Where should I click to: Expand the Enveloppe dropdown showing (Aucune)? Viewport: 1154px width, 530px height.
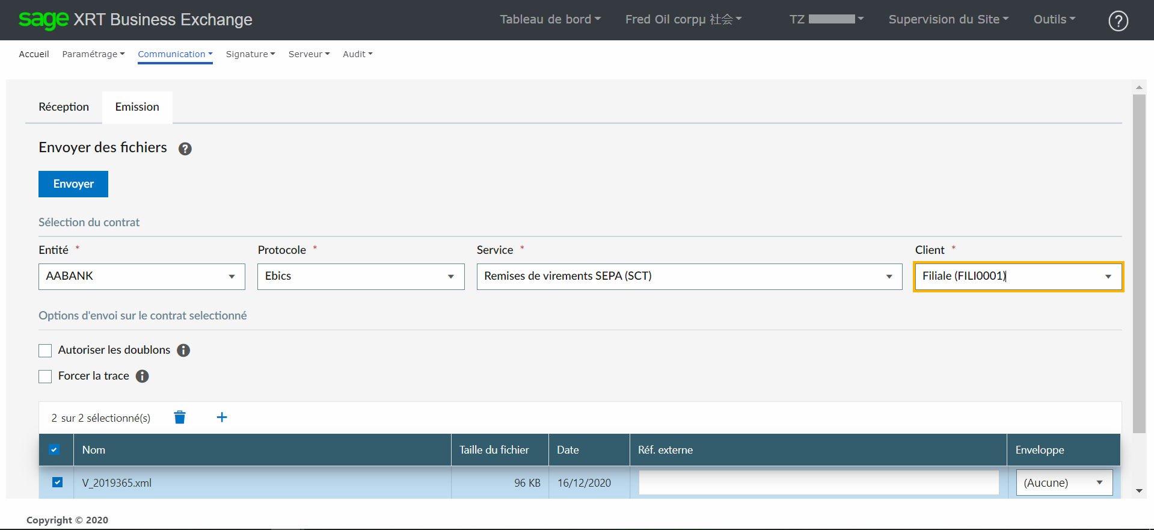(x=1063, y=482)
